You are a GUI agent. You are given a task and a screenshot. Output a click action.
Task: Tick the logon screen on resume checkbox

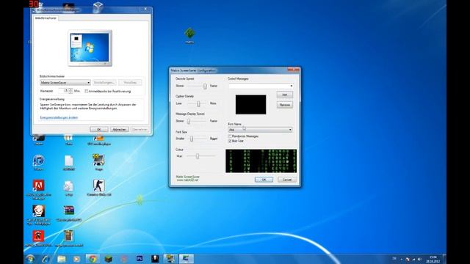coord(87,91)
